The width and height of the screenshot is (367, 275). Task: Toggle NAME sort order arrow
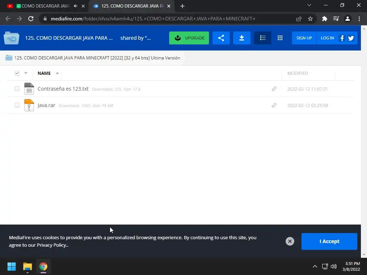pyautogui.click(x=57, y=73)
